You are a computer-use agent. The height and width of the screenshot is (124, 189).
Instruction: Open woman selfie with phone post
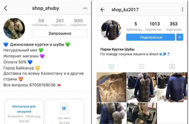point(142,113)
